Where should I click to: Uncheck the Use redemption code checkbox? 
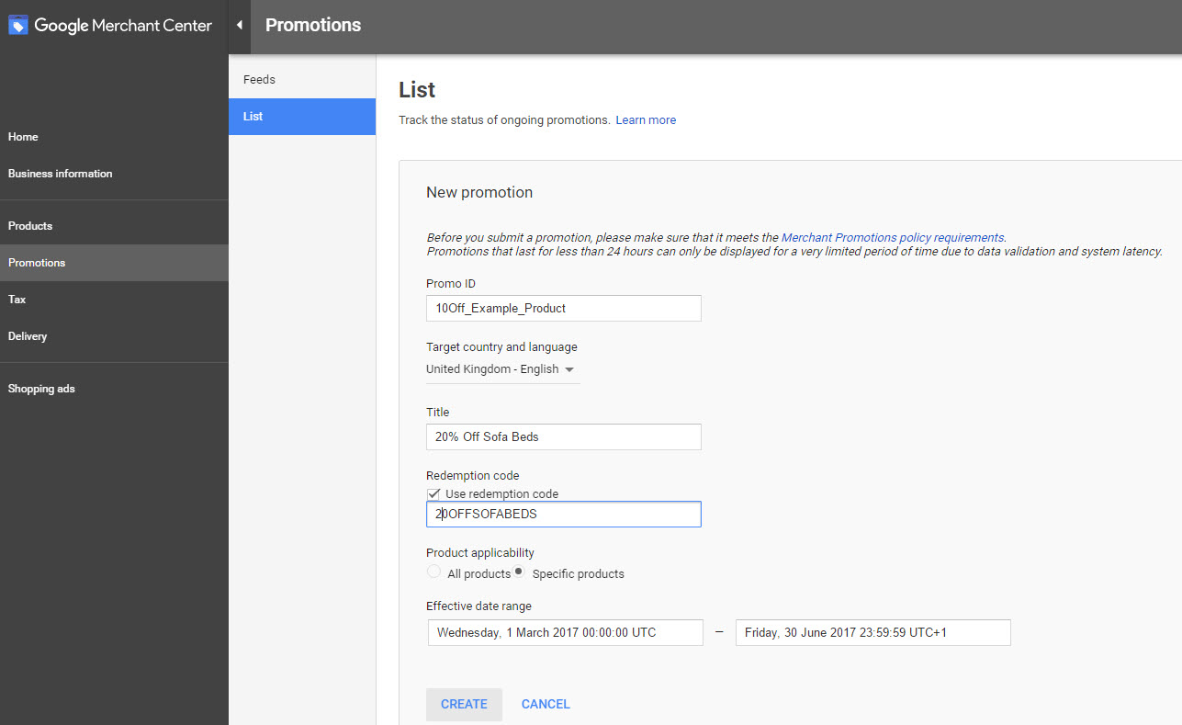[433, 493]
